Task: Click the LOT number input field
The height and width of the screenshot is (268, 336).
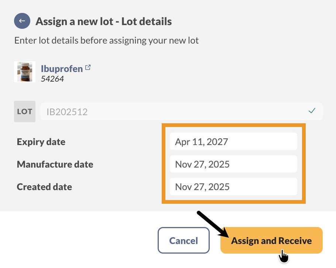Action: pyautogui.click(x=181, y=111)
